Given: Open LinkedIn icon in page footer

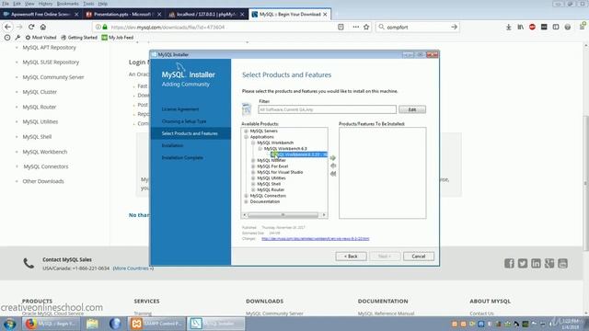Looking at the screenshot, I should 536,264.
